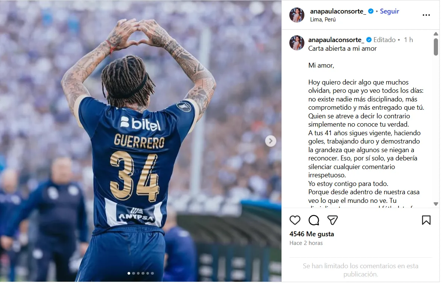Select the last carousel dot indicator
The image size is (447, 284).
click(x=152, y=273)
